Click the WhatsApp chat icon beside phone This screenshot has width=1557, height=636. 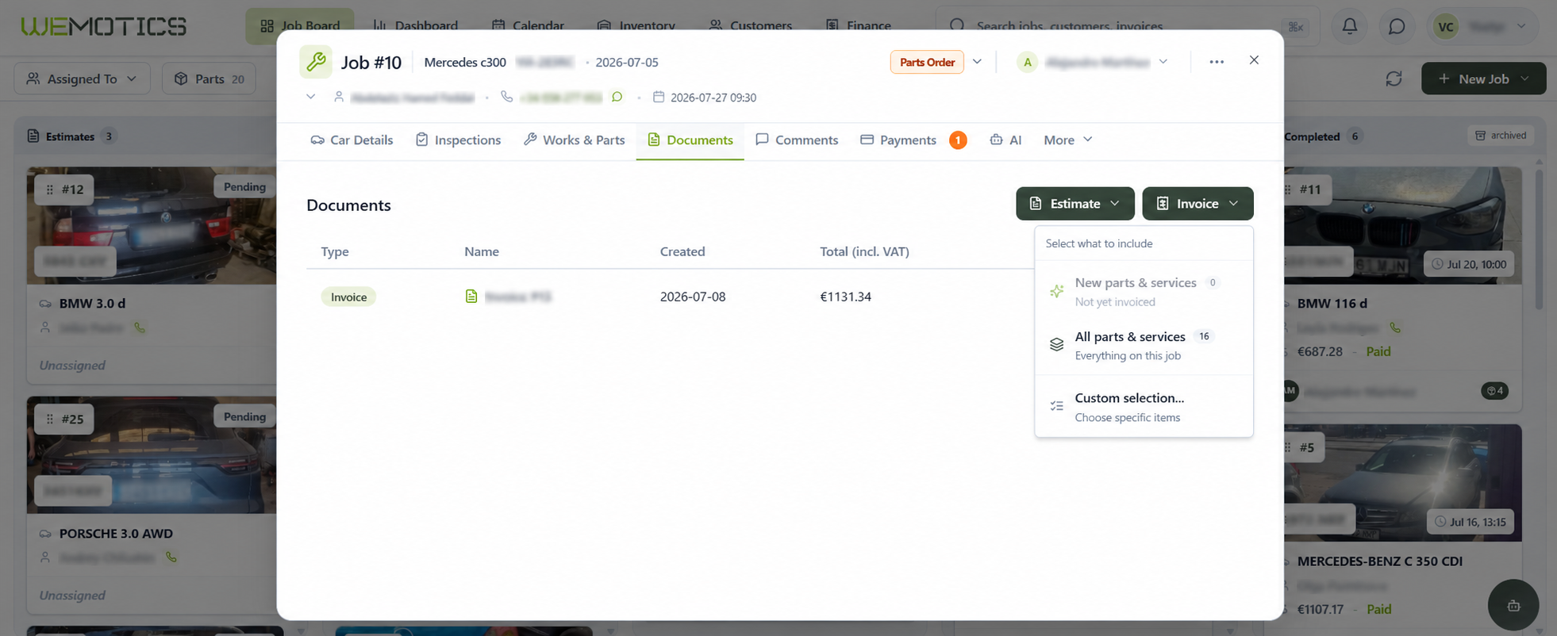tap(617, 97)
